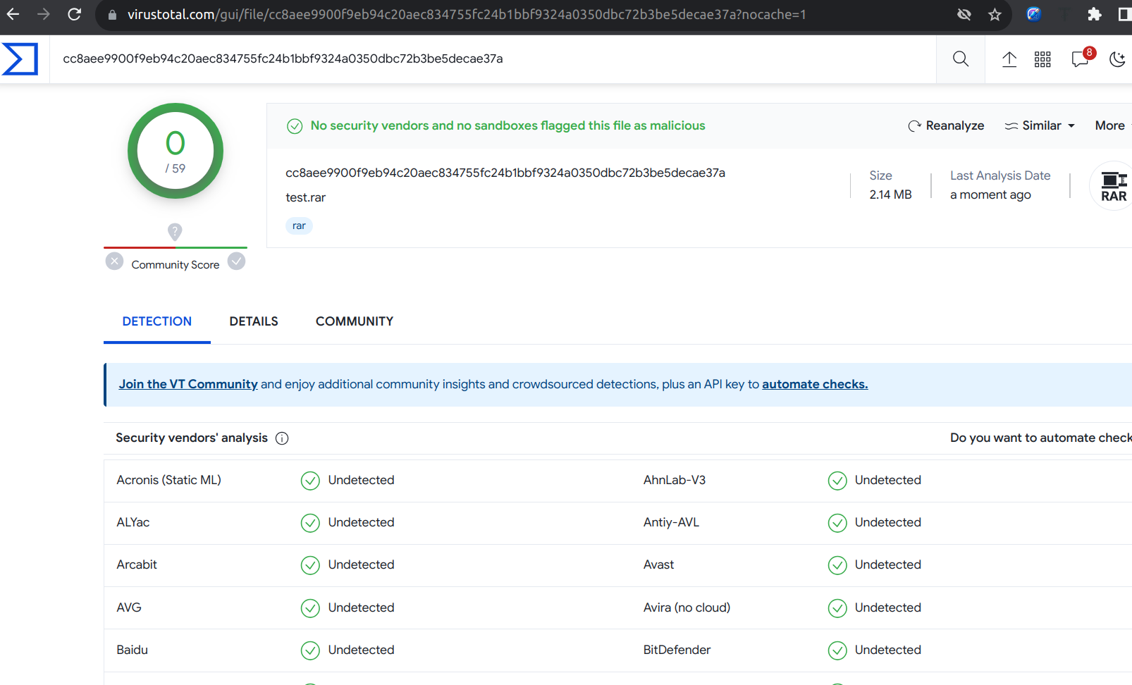
Task: Switch to the DETECTION tab
Action: [157, 321]
